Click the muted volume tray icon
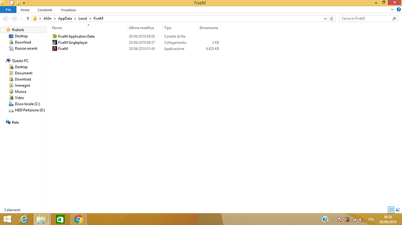 [x=361, y=219]
